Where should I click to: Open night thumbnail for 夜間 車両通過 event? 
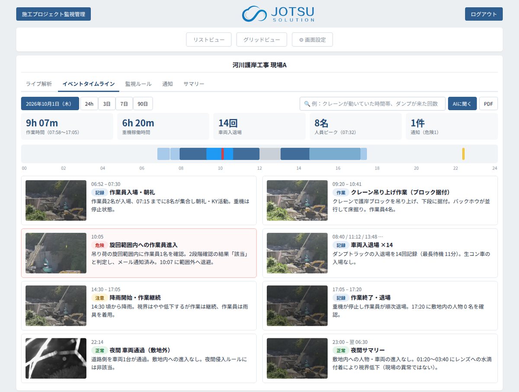click(56, 358)
